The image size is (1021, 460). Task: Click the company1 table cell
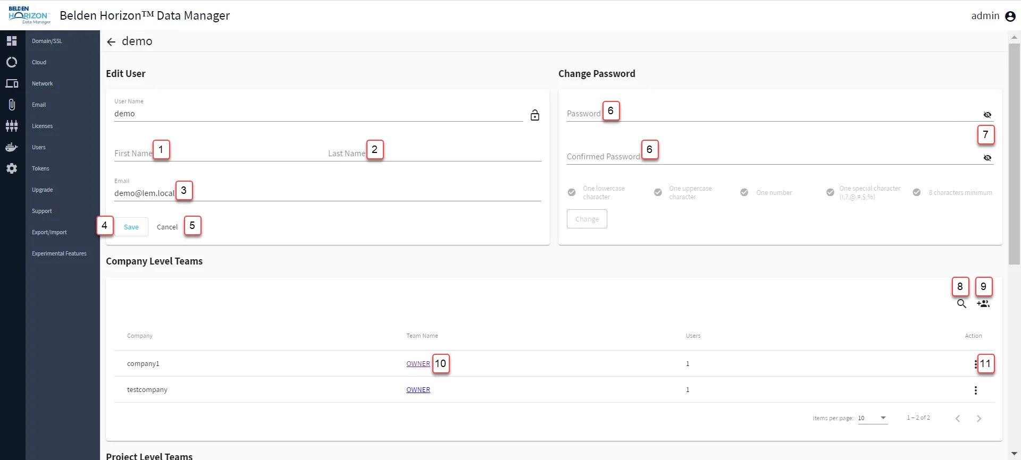click(143, 364)
